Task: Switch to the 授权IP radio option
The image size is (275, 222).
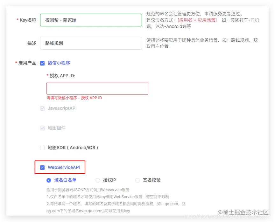Action: click(x=98, y=180)
